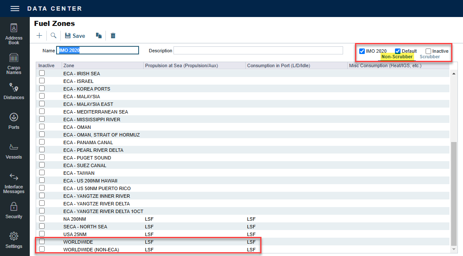463x256 pixels.
Task: Open Address Book from sidebar
Action: click(14, 34)
